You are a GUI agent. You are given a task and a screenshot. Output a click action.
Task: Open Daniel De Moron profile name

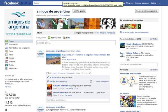click(x=61, y=92)
